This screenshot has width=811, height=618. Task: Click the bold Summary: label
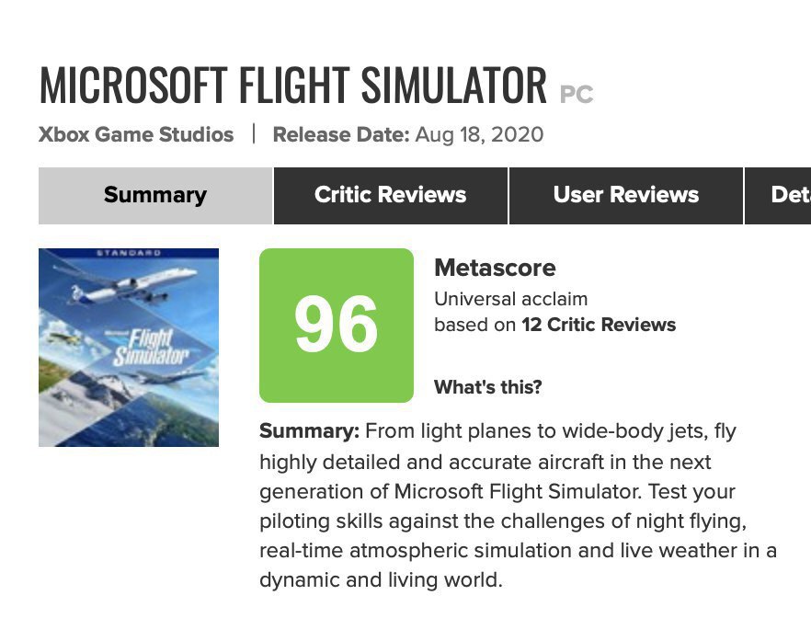coord(309,430)
